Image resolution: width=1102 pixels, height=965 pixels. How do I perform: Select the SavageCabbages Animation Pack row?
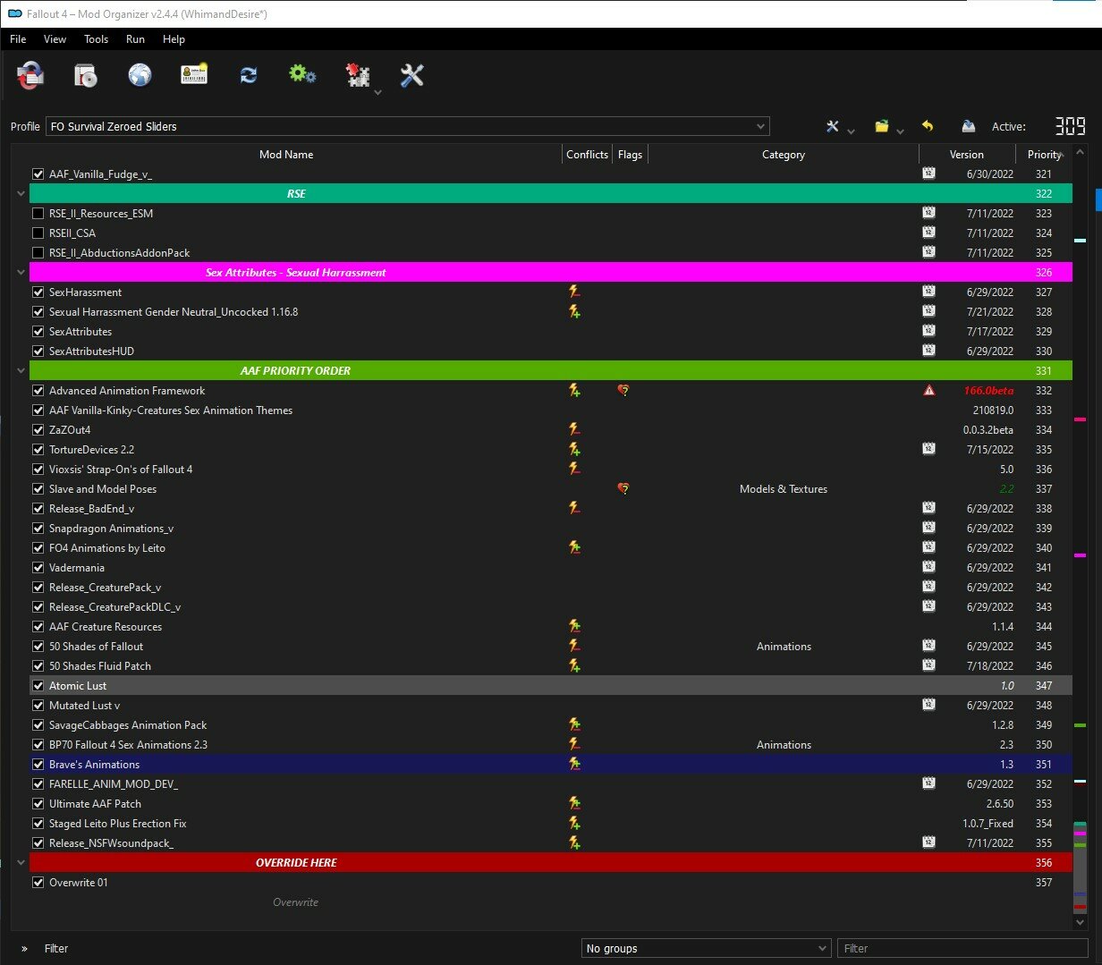point(542,724)
